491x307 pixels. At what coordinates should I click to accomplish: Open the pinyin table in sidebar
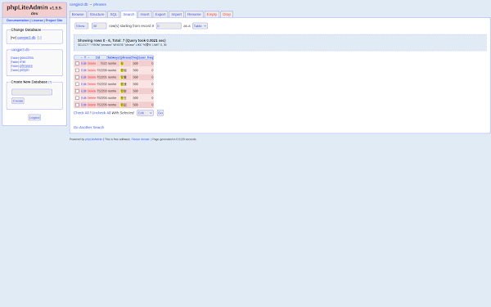[x=25, y=70]
